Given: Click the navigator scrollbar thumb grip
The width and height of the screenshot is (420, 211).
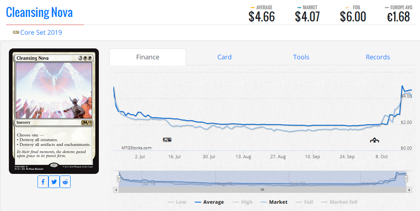Looking at the screenshot, I should click(262, 190).
